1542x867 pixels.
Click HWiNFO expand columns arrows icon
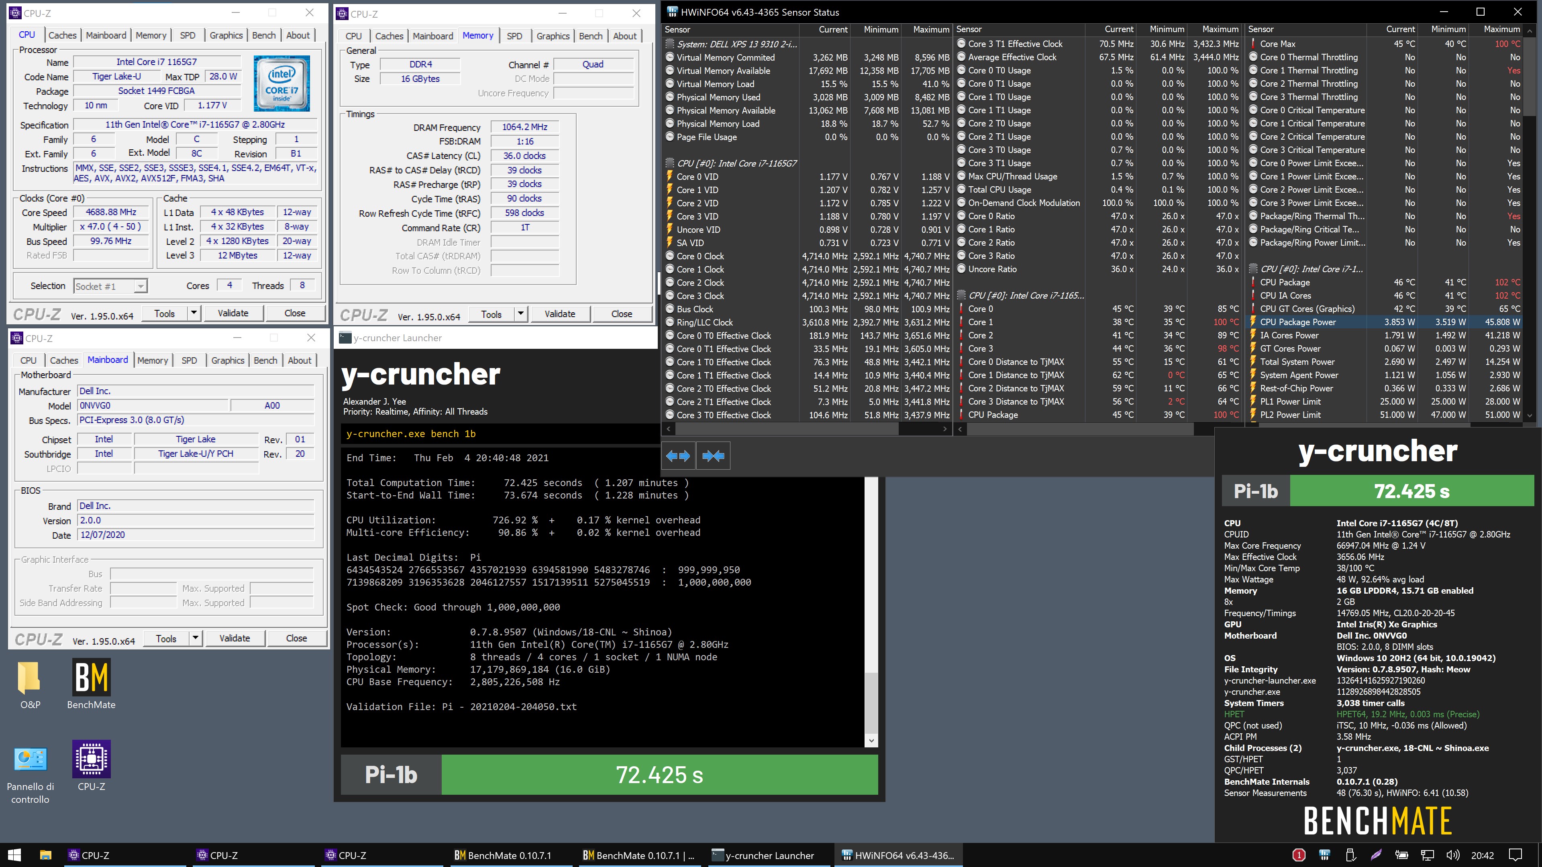click(679, 456)
